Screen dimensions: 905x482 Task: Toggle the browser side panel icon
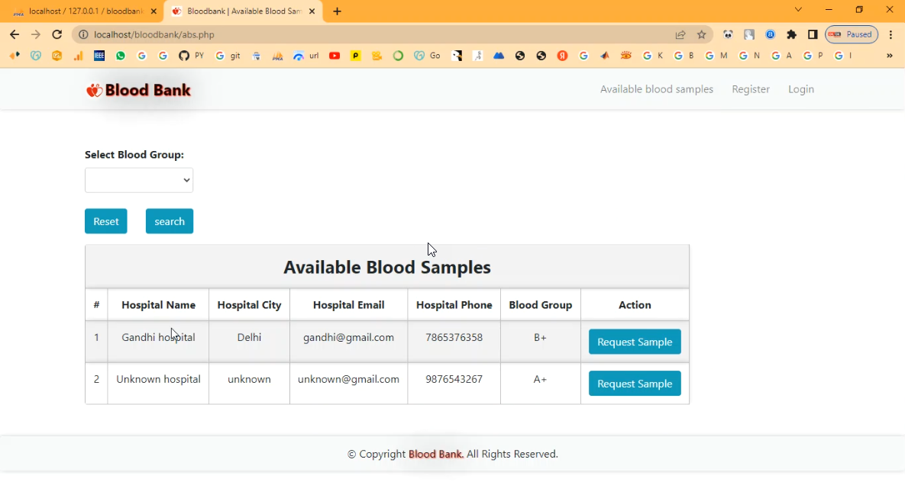[813, 34]
